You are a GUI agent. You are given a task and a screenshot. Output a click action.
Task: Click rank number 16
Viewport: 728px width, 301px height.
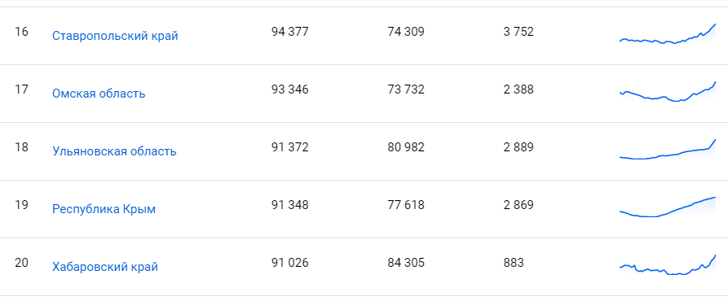(x=21, y=32)
